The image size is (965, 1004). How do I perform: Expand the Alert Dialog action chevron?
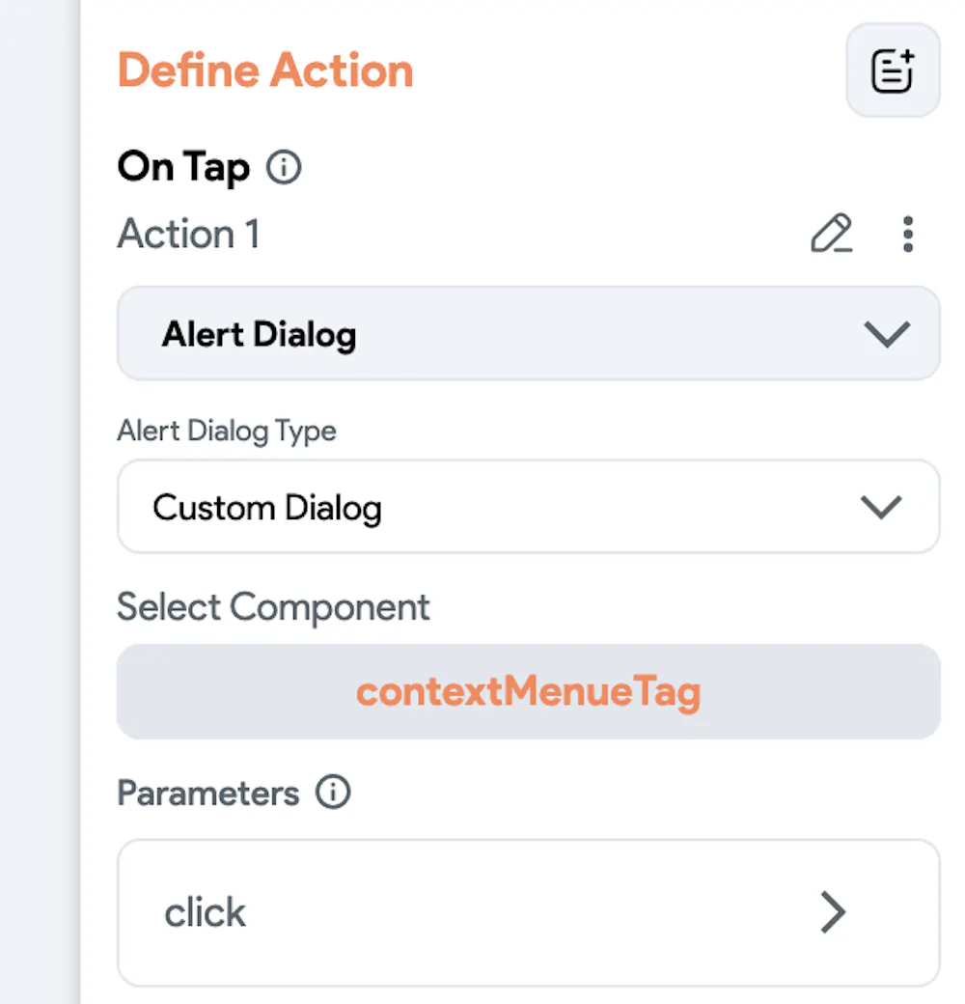click(x=886, y=334)
